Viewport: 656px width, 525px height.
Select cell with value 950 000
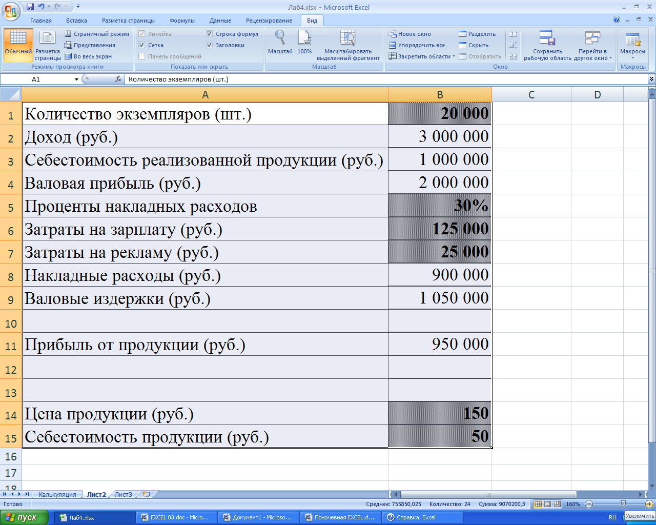coord(440,344)
